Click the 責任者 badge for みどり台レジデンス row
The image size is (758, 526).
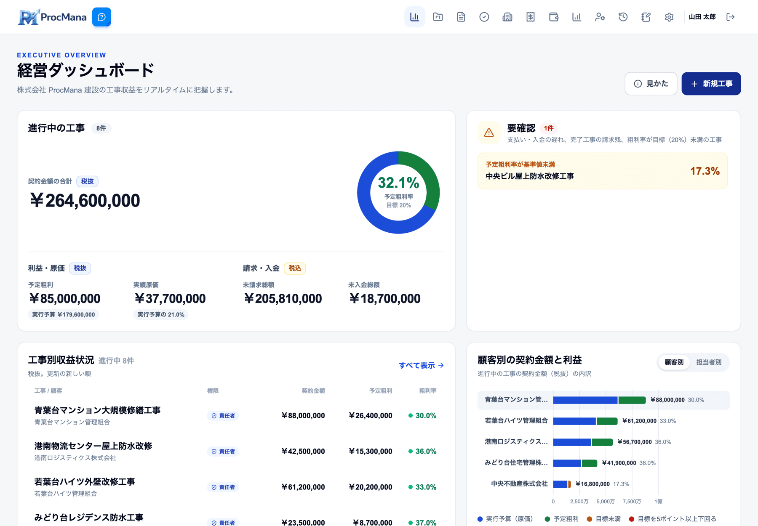pos(223,523)
